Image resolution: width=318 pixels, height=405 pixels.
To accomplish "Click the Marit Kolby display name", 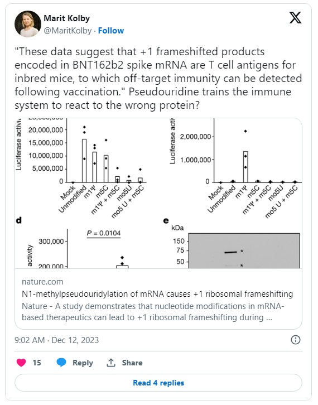I will 66,18.
